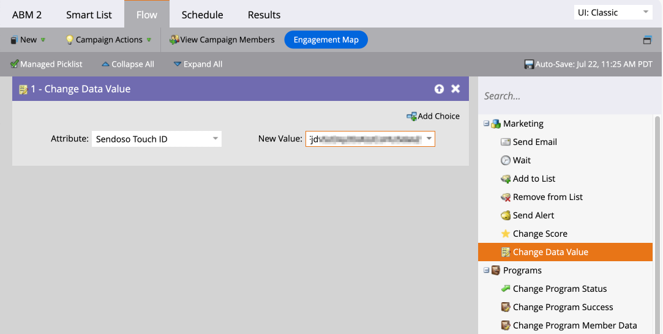Click the Campaign Actions lightbulb icon
Viewport: 663px width, 334px height.
click(x=70, y=40)
